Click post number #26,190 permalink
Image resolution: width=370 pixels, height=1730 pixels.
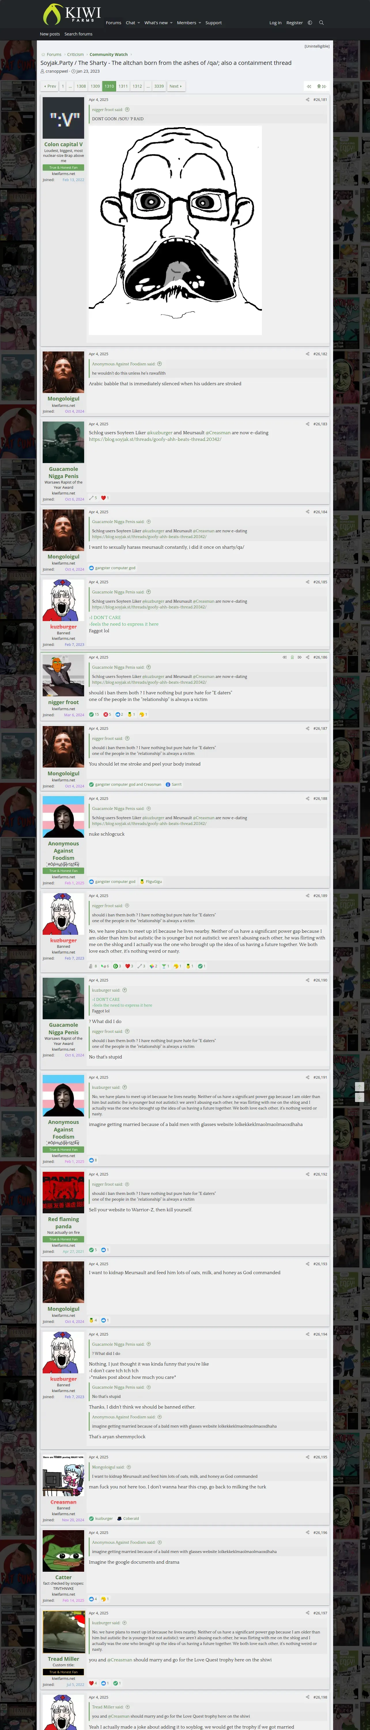coord(320,980)
